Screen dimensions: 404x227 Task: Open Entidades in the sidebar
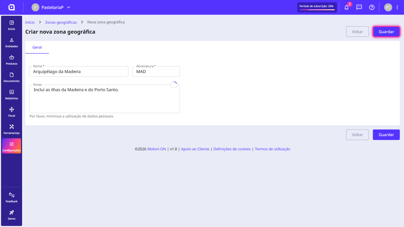(12, 43)
